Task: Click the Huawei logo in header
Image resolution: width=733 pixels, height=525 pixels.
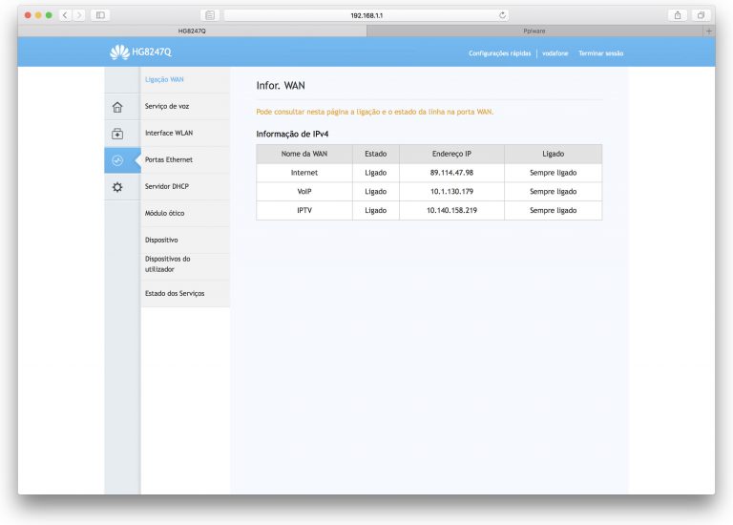Action: click(119, 52)
